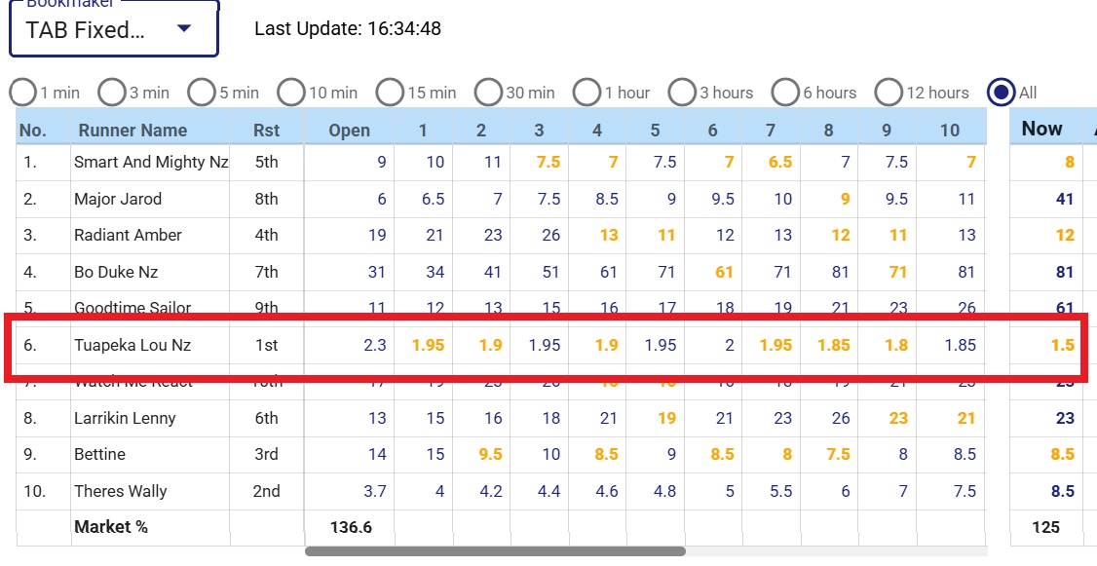Select the 12 hours time filter
The height and width of the screenshot is (566, 1097).
pos(889,93)
